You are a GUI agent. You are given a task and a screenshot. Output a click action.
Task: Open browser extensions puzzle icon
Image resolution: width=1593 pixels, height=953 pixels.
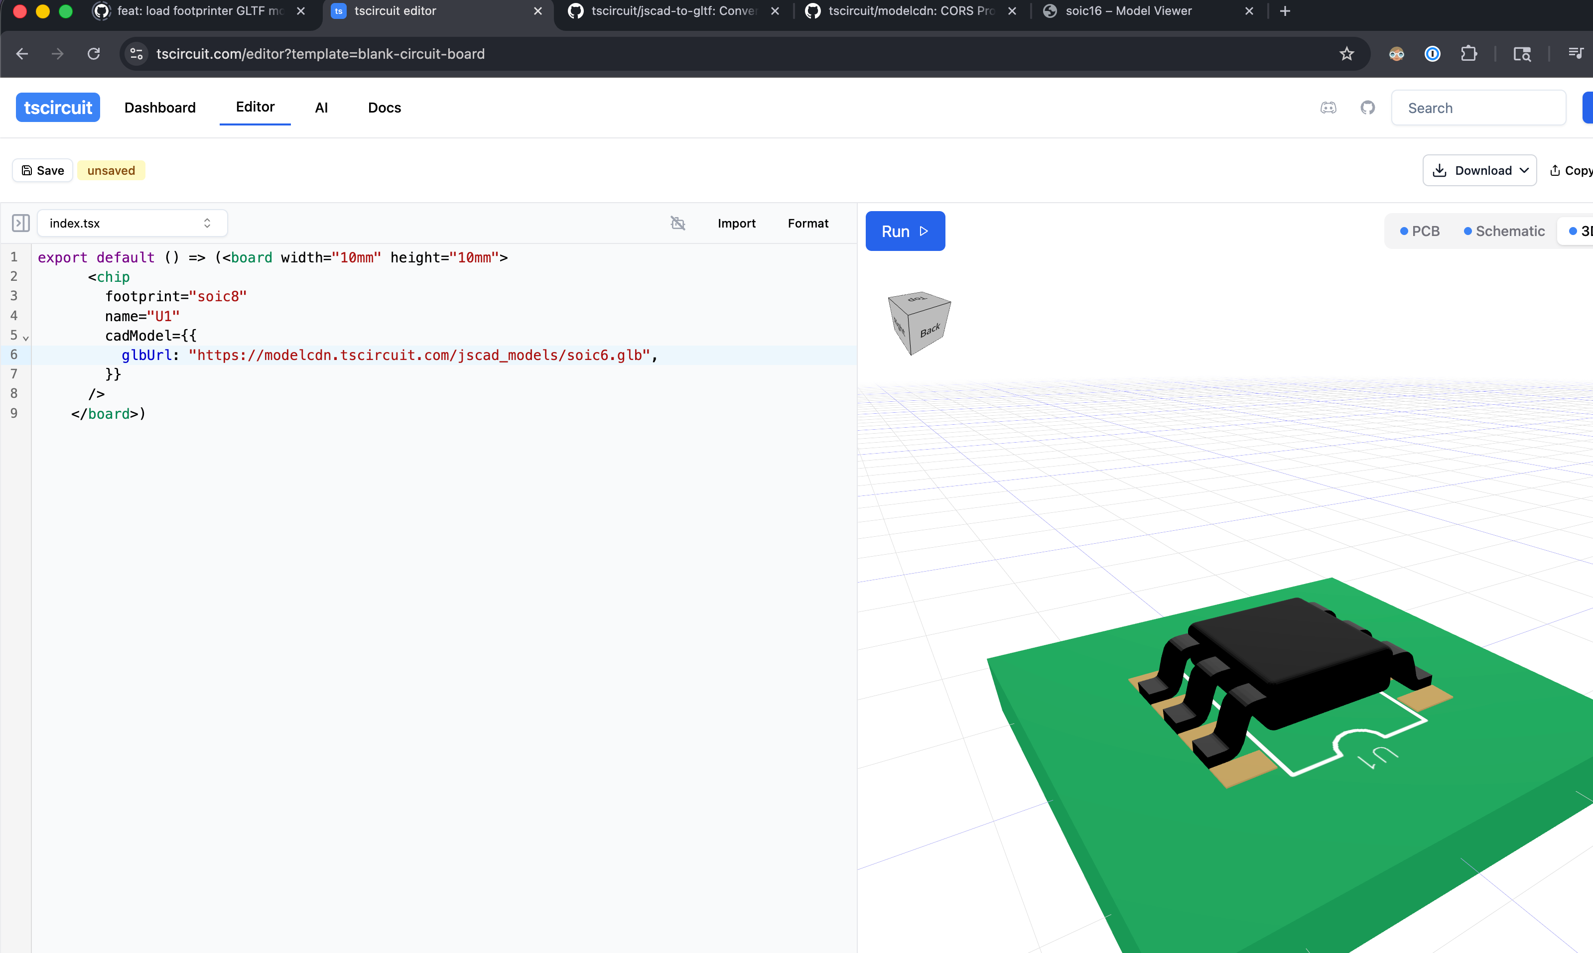[x=1468, y=54]
